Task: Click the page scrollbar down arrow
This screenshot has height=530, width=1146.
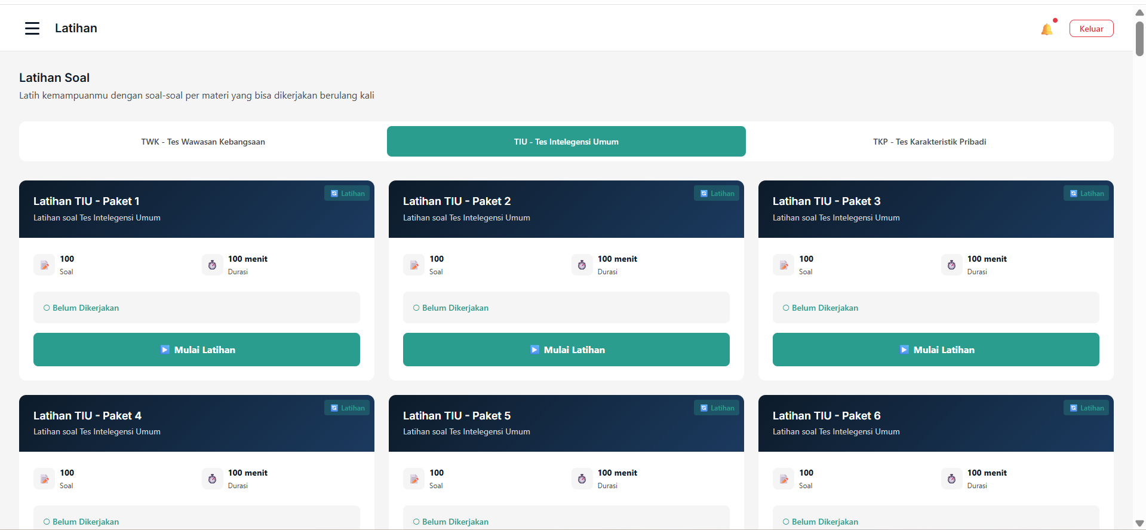Action: pos(1139,523)
